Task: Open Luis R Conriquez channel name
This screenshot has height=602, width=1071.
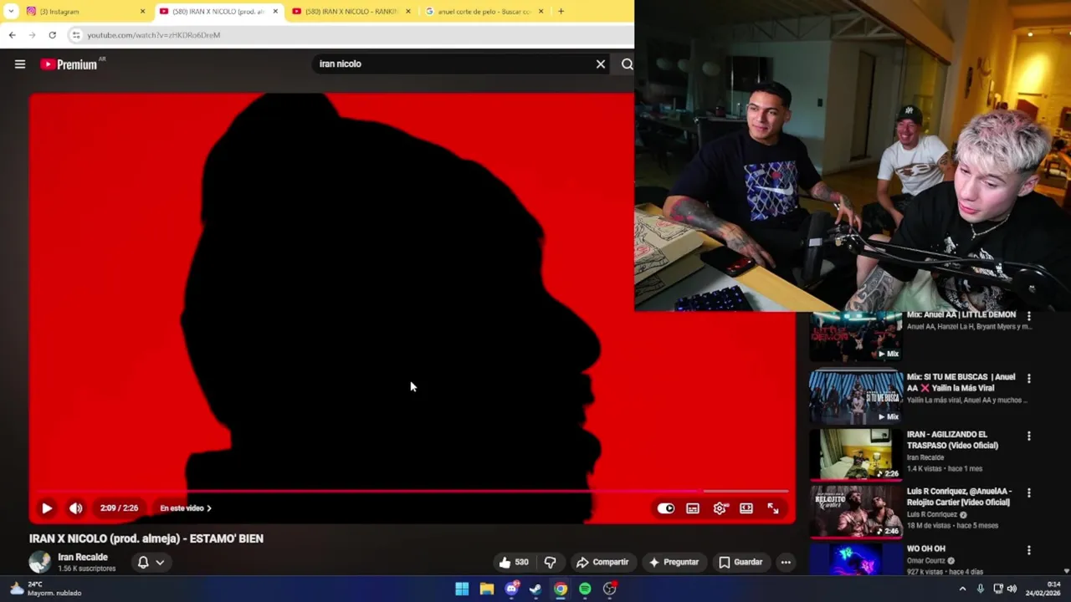Action: [x=933, y=515]
